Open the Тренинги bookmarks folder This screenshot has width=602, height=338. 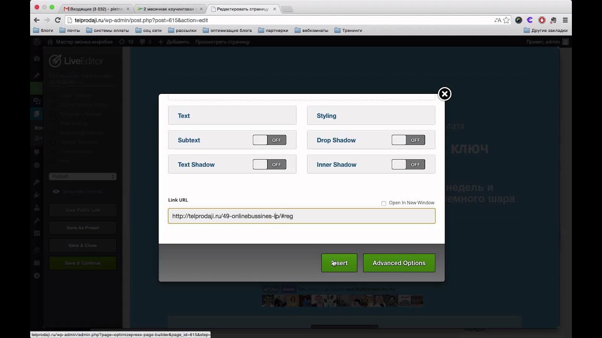click(348, 31)
